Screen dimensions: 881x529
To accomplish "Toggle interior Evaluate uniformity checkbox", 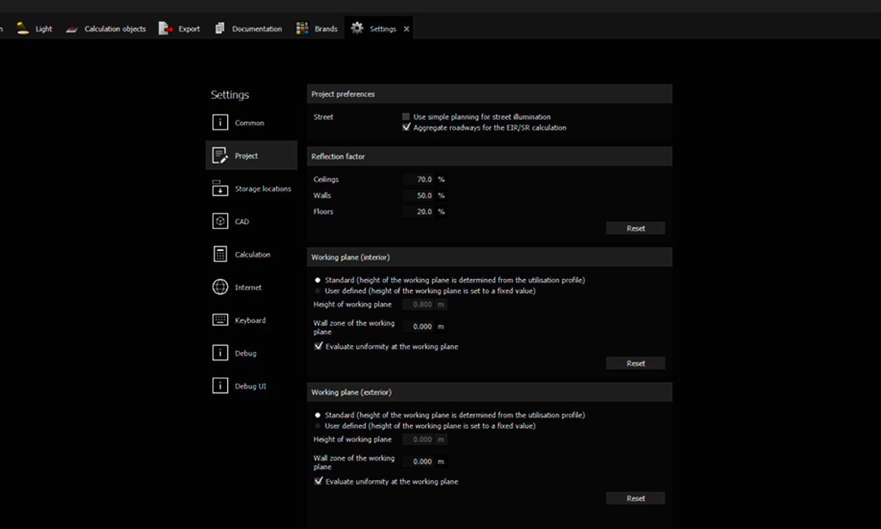I will pos(319,346).
